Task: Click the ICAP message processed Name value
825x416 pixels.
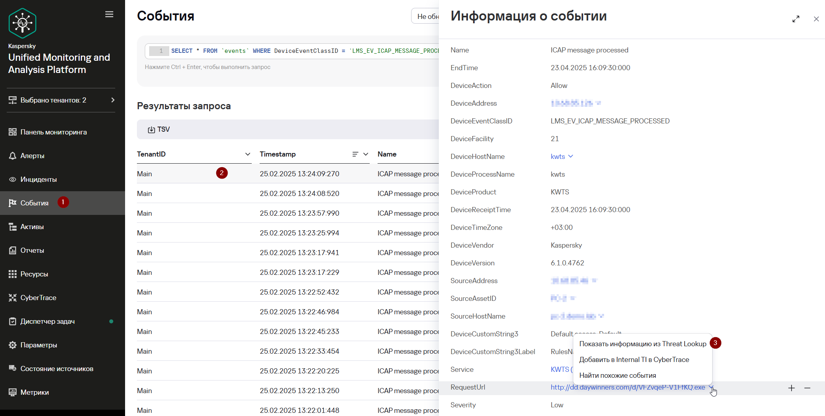Action: coord(589,50)
